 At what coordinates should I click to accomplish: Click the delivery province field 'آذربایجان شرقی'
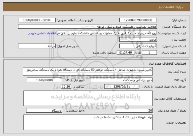pos(138,46)
